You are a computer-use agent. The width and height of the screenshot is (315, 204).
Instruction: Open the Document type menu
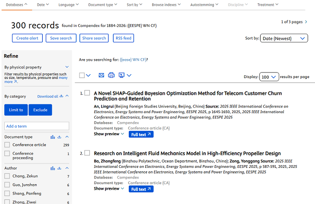[103, 5]
